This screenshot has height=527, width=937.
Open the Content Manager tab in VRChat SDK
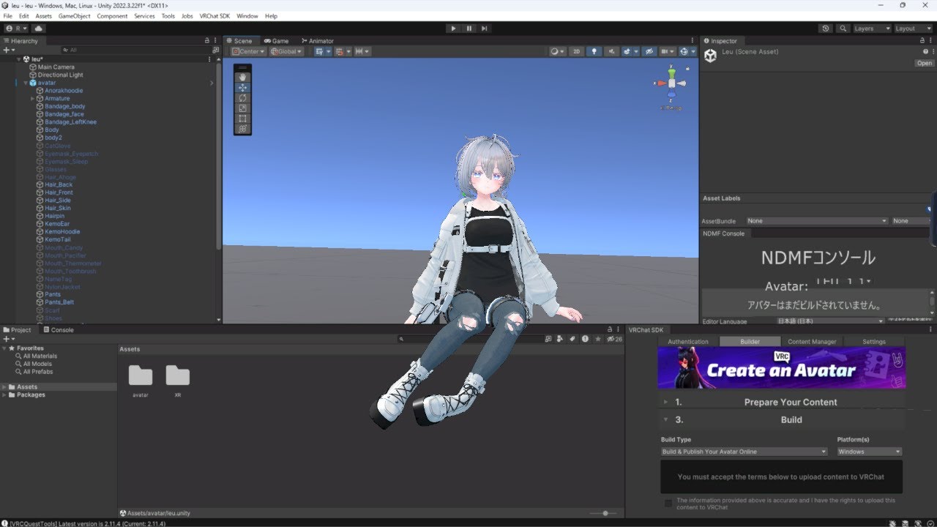[x=812, y=342]
